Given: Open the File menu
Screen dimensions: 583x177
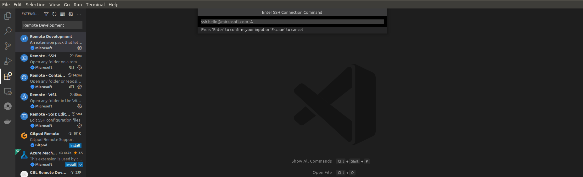Looking at the screenshot, I should coord(6,4).
